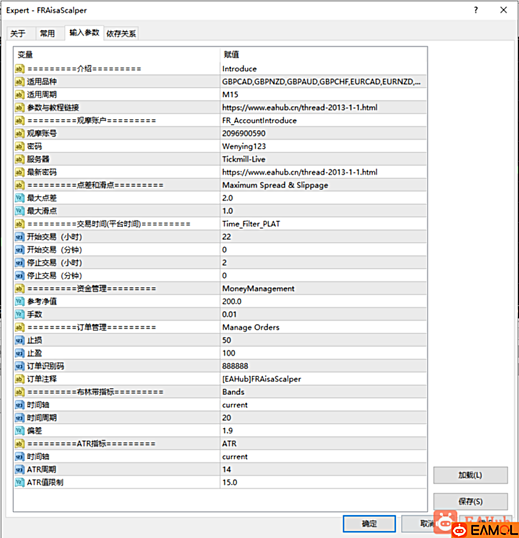519x538 pixels.
Task: Click the icon beside ATR值限制 row
Action: 20,483
